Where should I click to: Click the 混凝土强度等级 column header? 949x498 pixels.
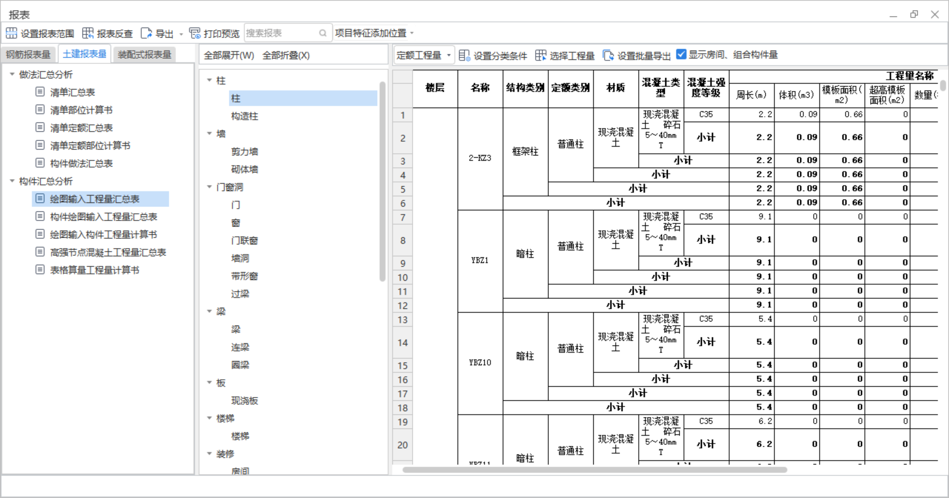[x=706, y=88]
